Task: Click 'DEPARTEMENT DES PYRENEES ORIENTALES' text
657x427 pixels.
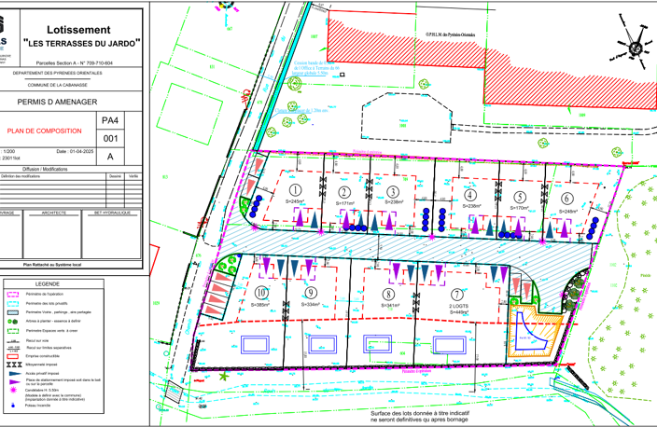Action: click(58, 73)
